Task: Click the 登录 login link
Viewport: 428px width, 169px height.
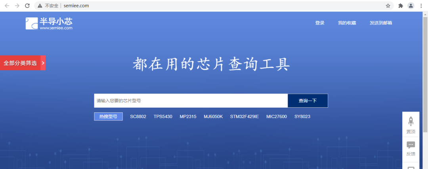Action: 320,23
